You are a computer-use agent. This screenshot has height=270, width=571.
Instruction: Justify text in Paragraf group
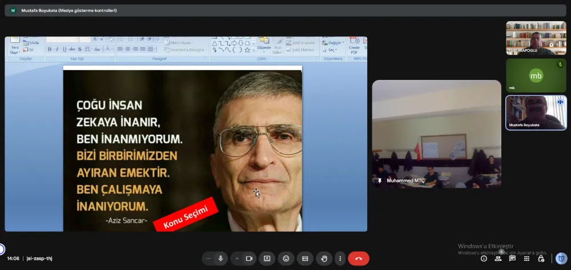[x=142, y=49]
